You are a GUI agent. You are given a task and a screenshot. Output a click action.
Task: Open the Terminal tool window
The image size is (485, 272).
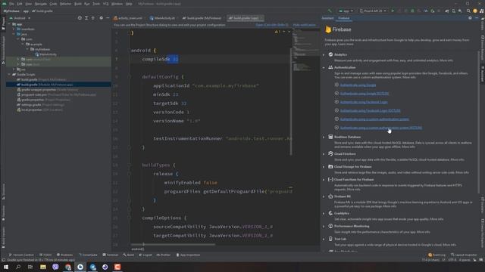pyautogui.click(x=111, y=255)
